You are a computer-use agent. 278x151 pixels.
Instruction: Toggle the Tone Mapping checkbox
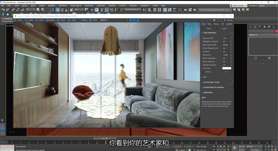pos(232,33)
